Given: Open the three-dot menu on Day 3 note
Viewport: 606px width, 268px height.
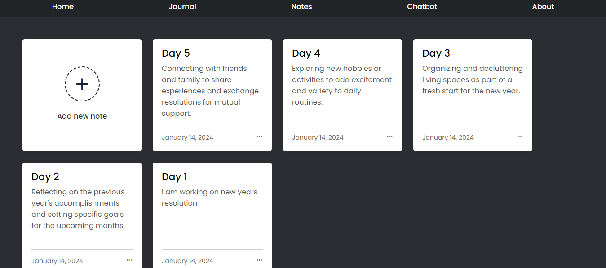Looking at the screenshot, I should (x=520, y=137).
